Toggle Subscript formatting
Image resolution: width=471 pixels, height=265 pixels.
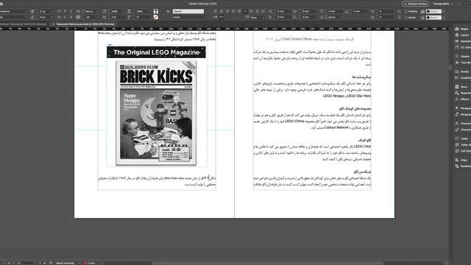(x=65, y=18)
